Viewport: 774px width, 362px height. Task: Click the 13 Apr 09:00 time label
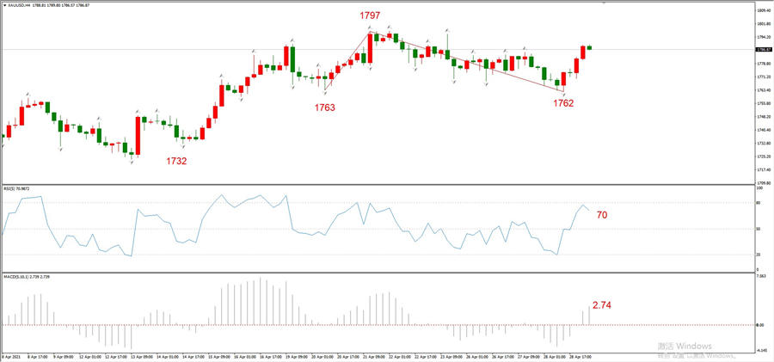pos(142,357)
